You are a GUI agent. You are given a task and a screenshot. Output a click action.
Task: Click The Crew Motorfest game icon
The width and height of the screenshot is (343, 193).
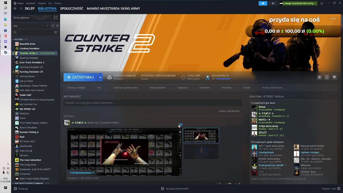pyautogui.click(x=17, y=160)
